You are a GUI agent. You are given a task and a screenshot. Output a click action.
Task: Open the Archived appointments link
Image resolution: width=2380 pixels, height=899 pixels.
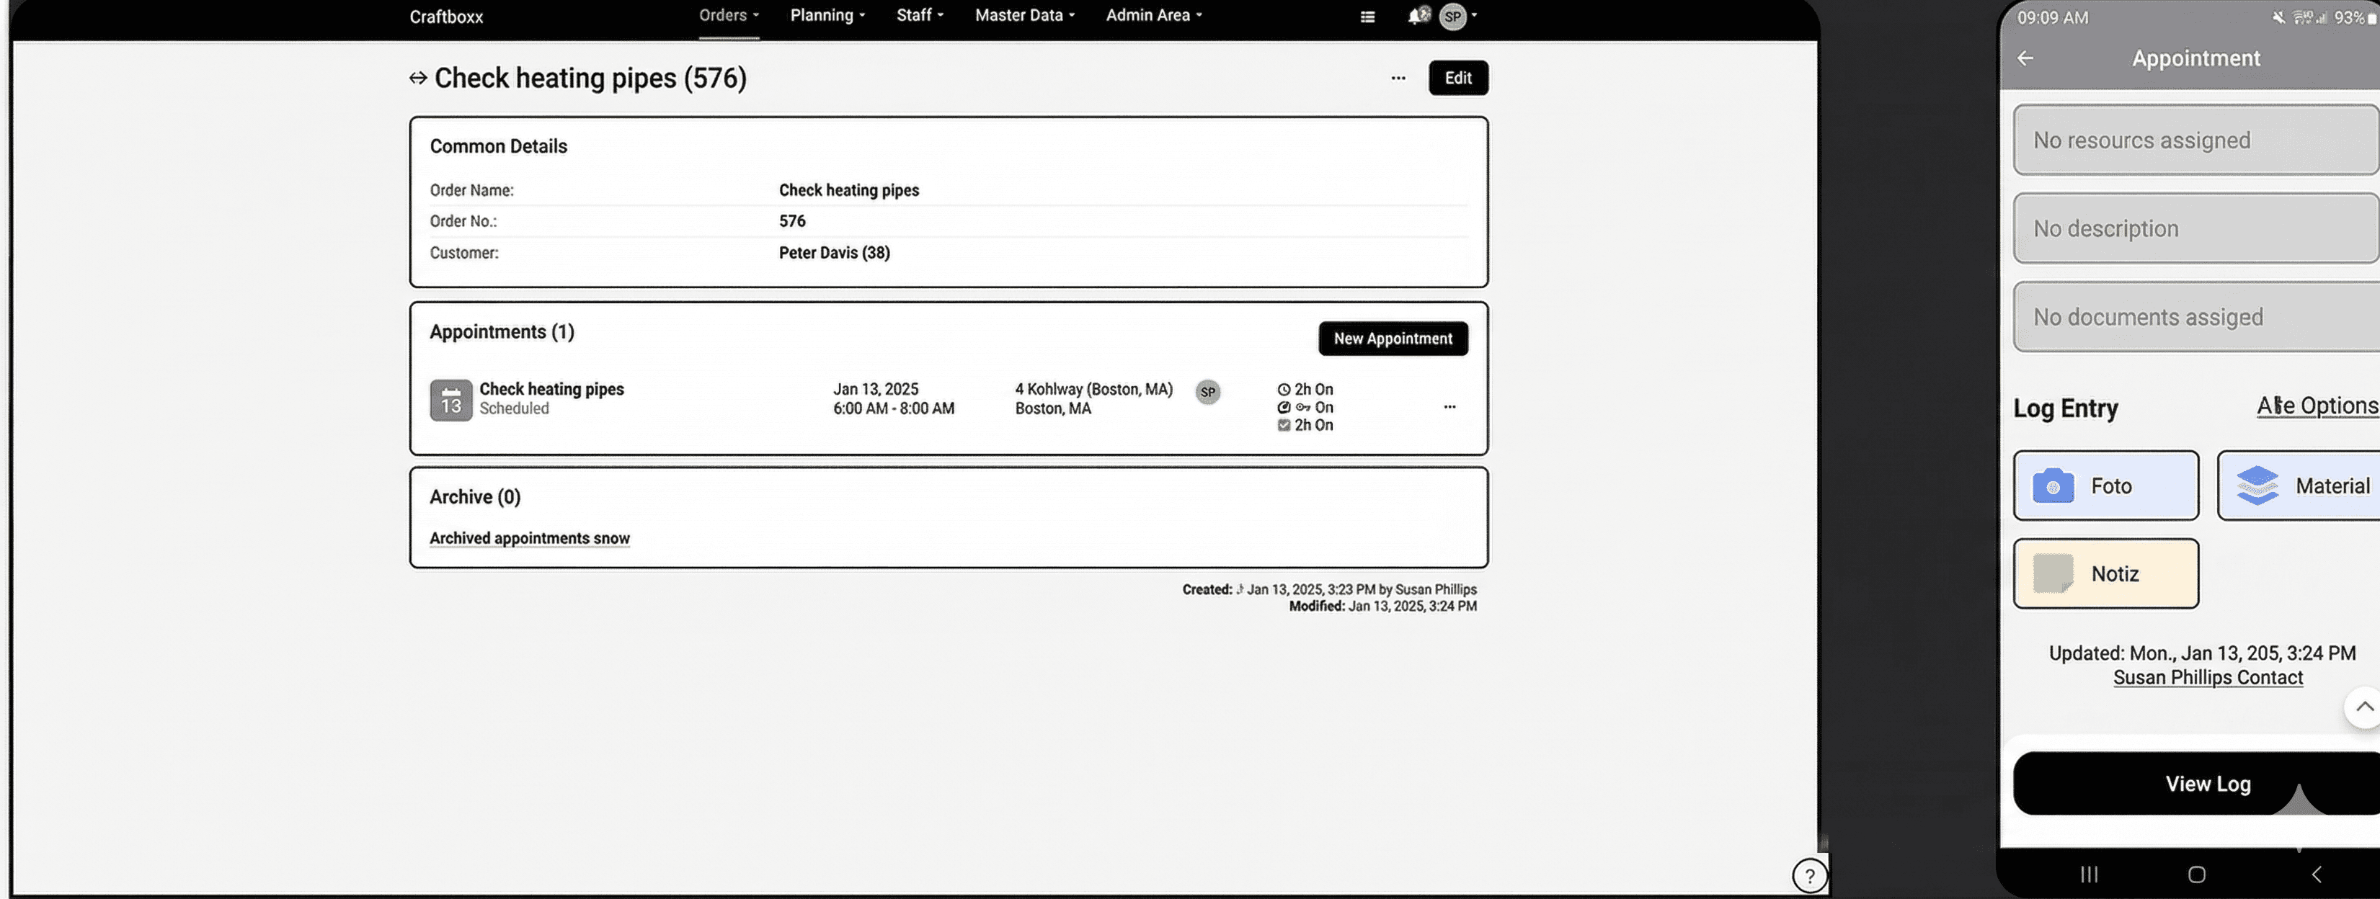529,538
